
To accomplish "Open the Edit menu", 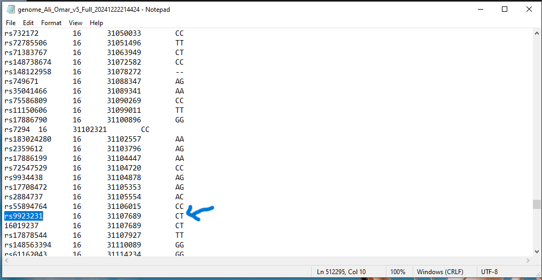I will click(28, 23).
